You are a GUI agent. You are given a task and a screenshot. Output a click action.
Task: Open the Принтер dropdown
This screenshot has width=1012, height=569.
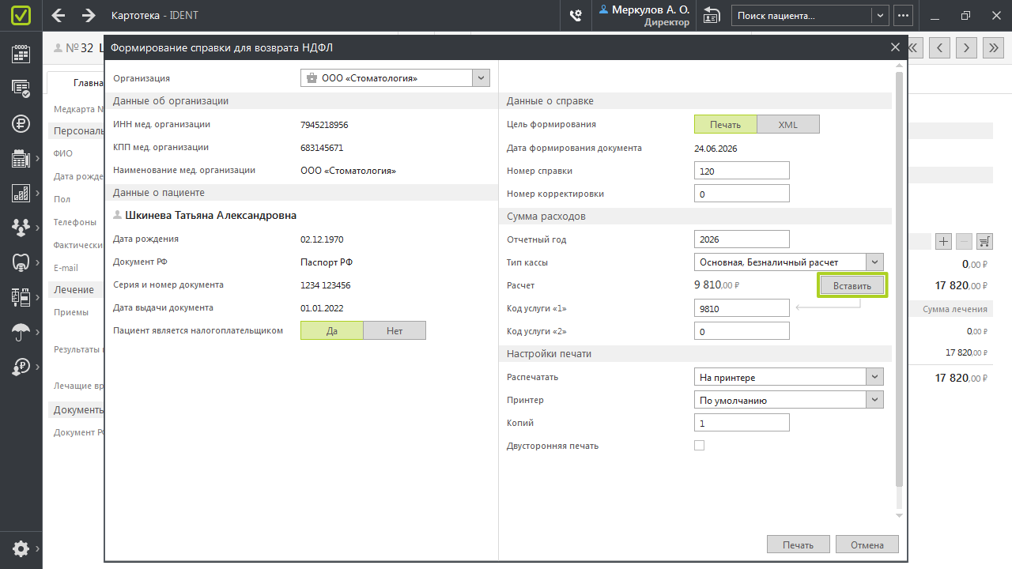click(874, 400)
